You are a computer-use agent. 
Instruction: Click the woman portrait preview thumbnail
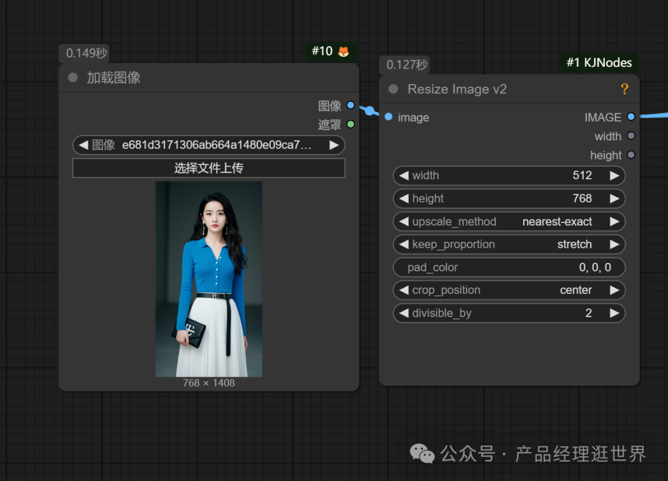(209, 279)
